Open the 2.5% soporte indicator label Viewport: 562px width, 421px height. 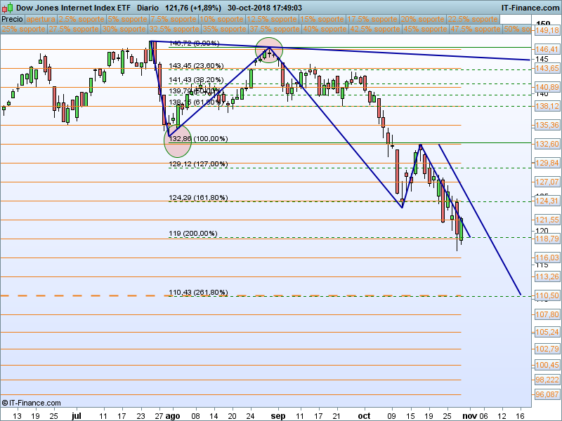(81, 19)
